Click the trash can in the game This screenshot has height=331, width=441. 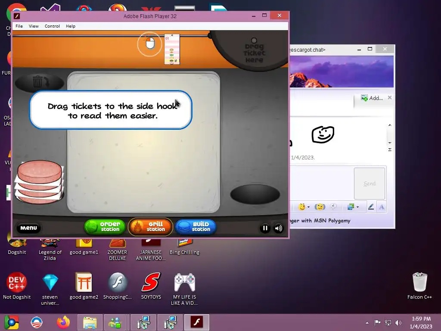click(x=39, y=82)
